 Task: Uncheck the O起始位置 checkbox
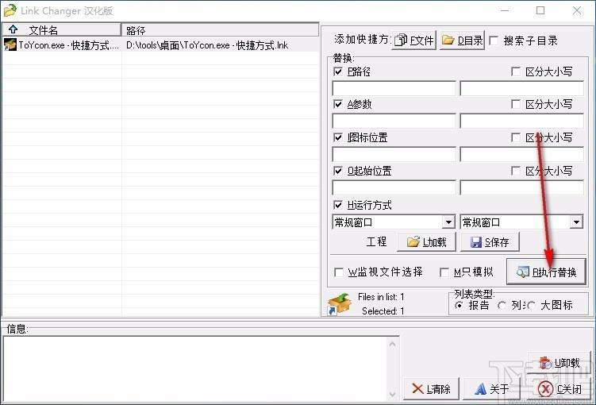pos(337,171)
